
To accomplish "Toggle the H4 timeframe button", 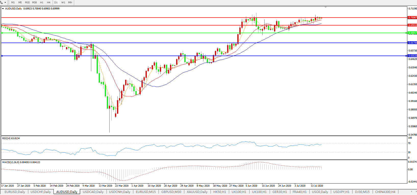I will tap(49, 2).
